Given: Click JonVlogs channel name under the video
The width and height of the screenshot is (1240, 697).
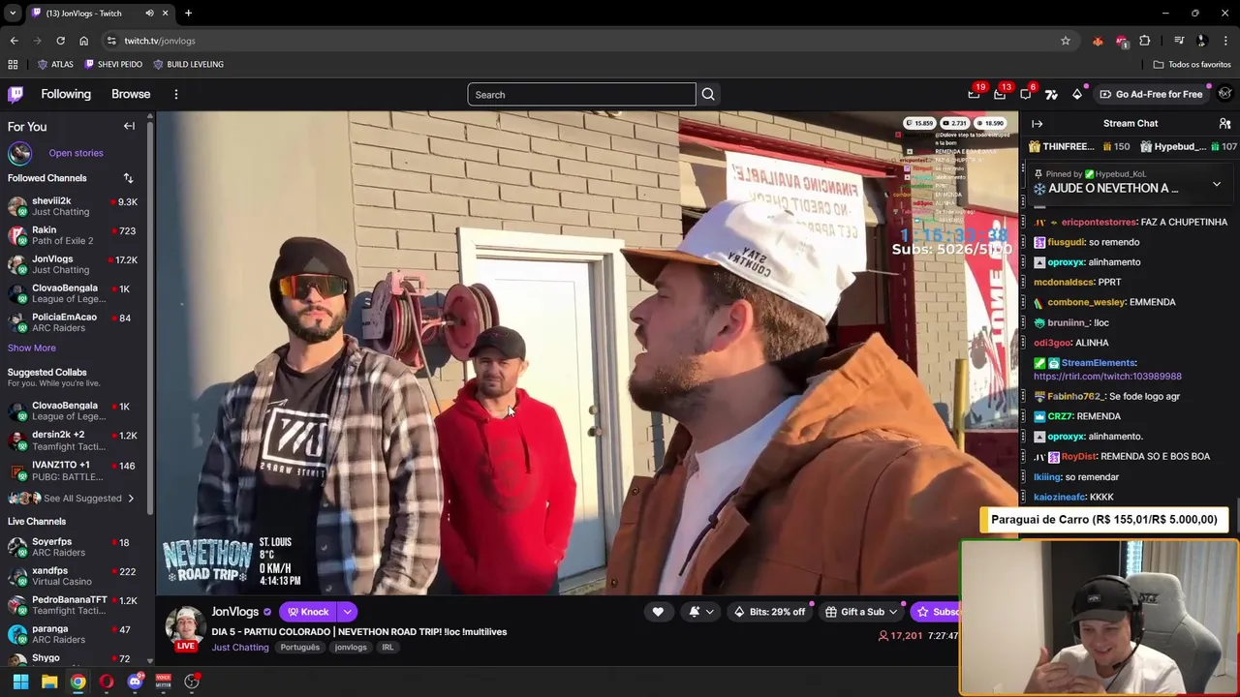Looking at the screenshot, I should [x=234, y=612].
